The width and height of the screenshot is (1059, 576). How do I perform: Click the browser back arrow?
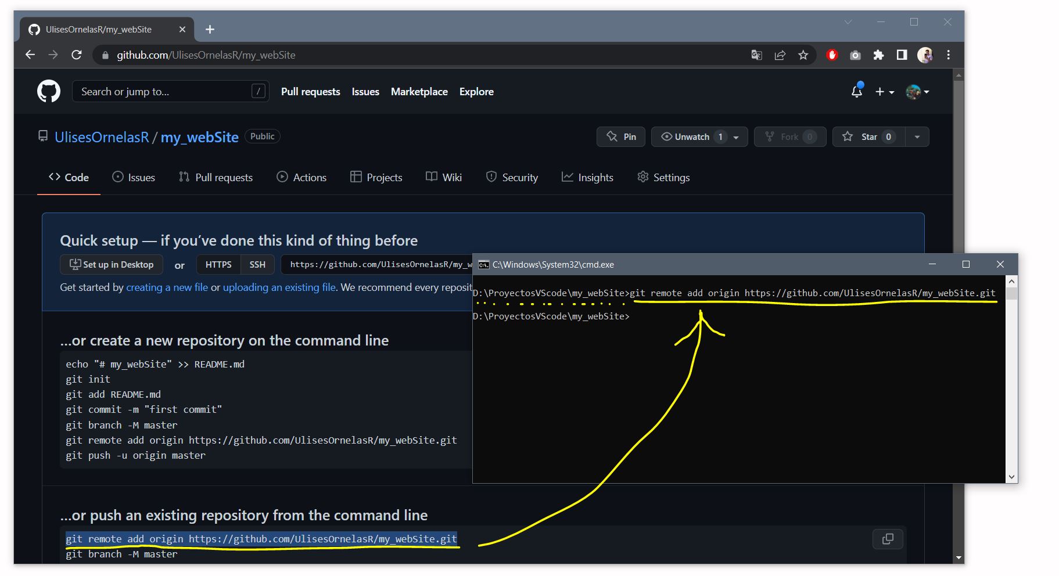30,55
